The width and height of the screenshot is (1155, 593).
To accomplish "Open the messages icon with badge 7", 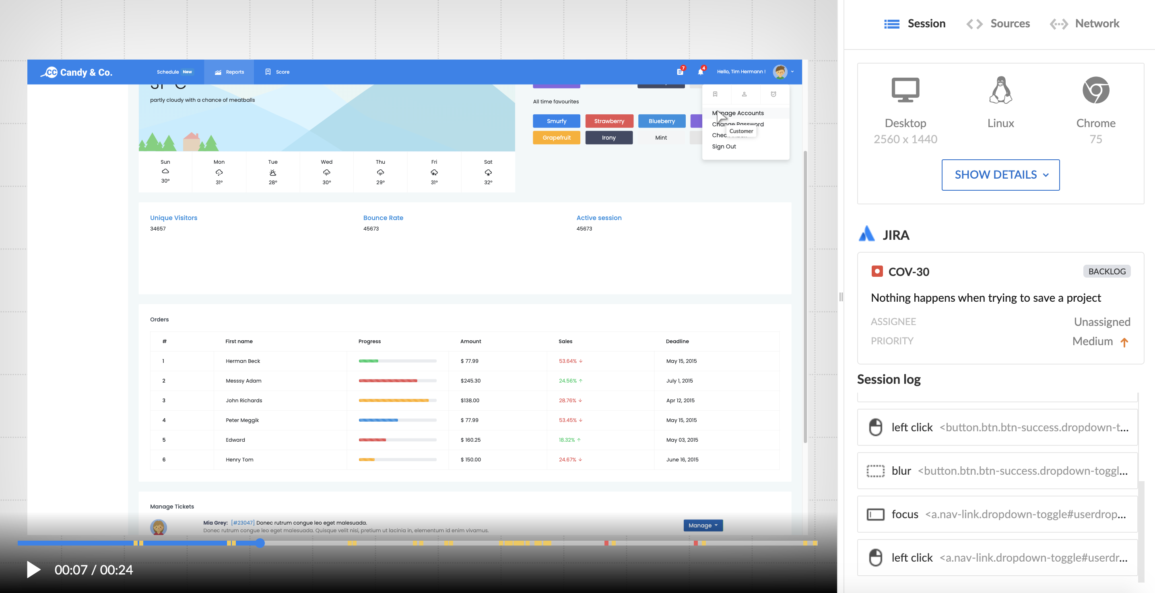I will coord(680,72).
